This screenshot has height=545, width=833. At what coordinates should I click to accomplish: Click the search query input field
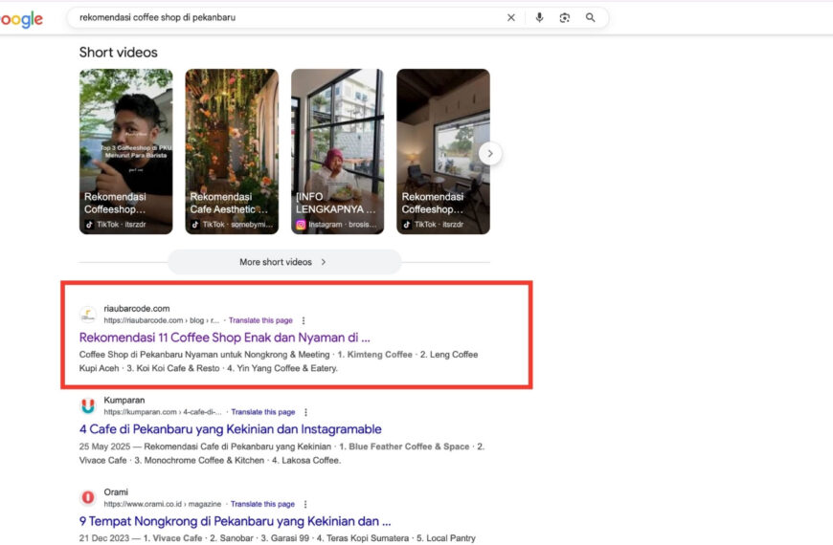[x=287, y=17]
